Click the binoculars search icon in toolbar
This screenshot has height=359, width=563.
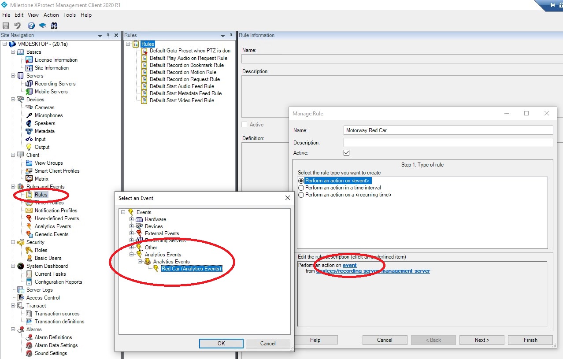54,26
